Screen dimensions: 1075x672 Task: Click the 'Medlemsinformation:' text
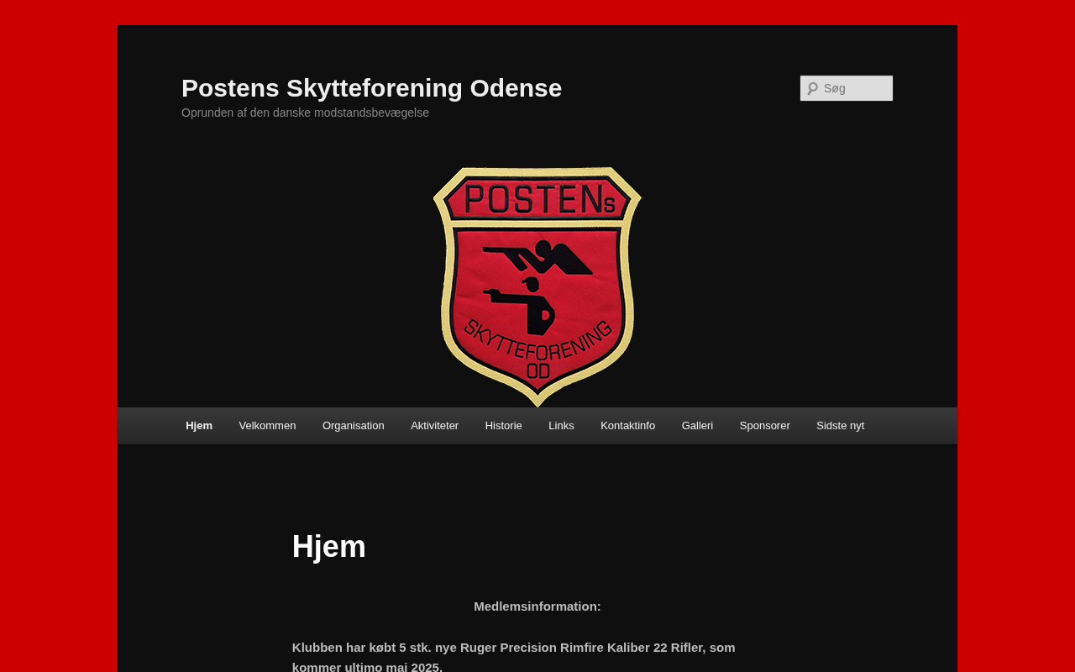pyautogui.click(x=537, y=606)
